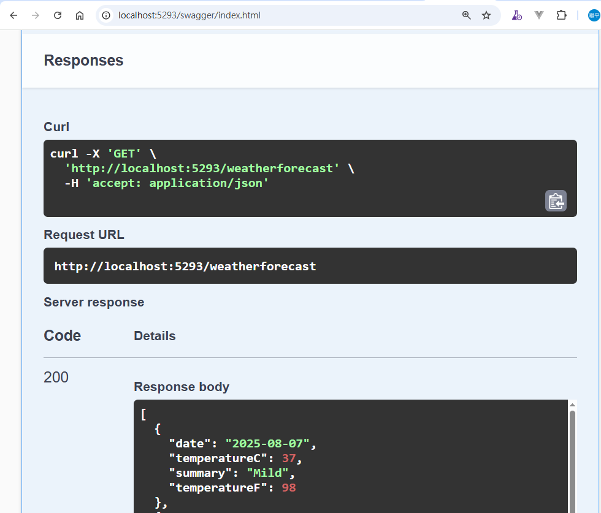Viewport: 601px width, 513px height.
Task: Click the 200 response code
Action: click(56, 377)
